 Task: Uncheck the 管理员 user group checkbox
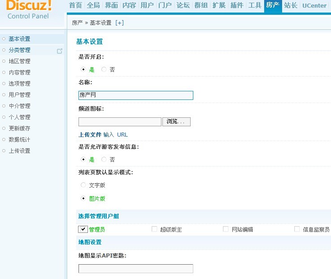pyautogui.click(x=83, y=229)
